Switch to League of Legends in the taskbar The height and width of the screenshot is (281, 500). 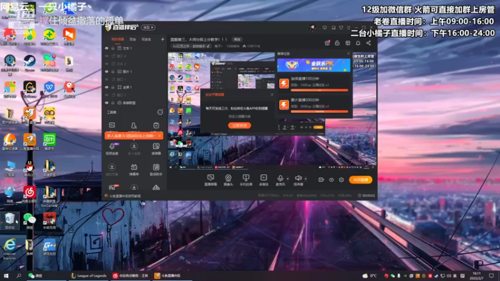point(89,276)
